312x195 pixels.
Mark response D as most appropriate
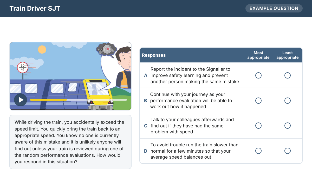tap(258, 151)
